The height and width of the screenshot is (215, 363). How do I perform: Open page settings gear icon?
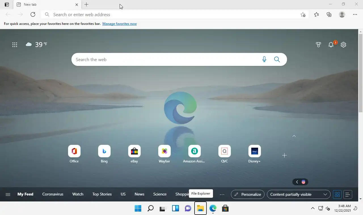point(343,44)
